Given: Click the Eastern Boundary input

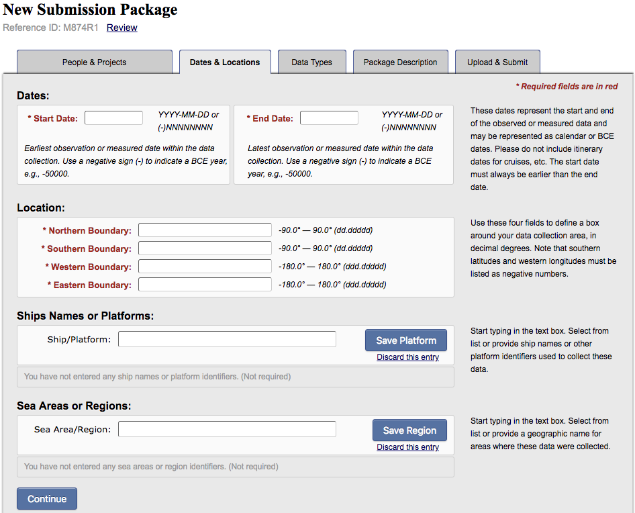Looking at the screenshot, I should pos(205,285).
